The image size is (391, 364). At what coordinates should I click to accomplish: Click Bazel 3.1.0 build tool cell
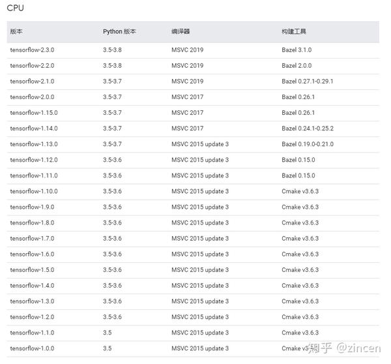tap(297, 50)
